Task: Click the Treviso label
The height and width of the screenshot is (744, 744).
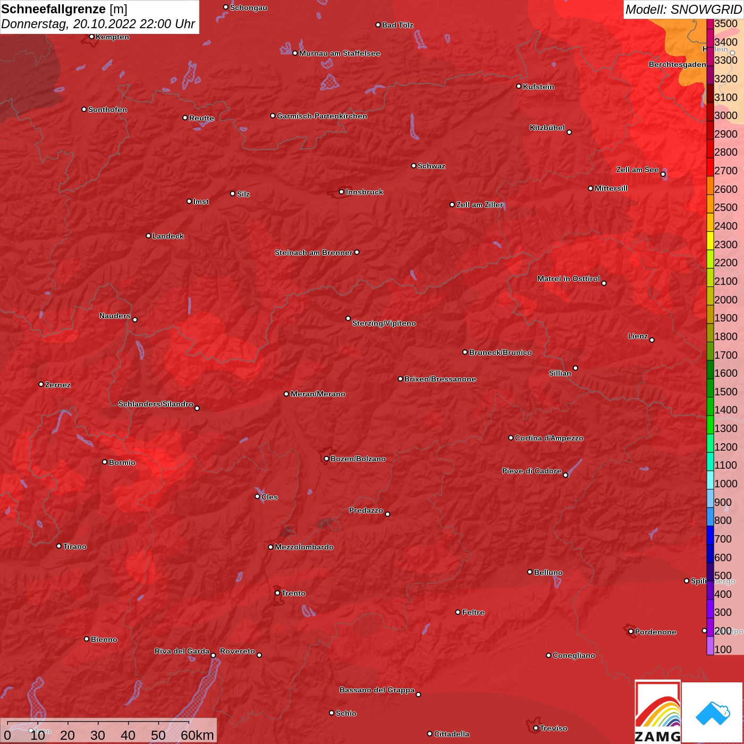Action: click(x=554, y=728)
